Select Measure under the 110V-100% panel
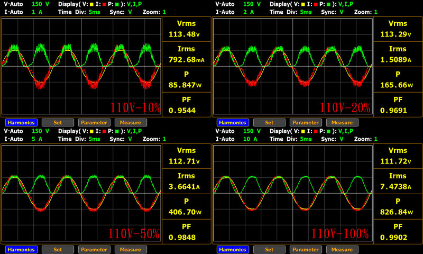The height and width of the screenshot is (254, 423). click(x=342, y=250)
